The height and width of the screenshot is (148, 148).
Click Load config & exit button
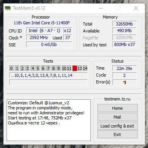(117, 126)
